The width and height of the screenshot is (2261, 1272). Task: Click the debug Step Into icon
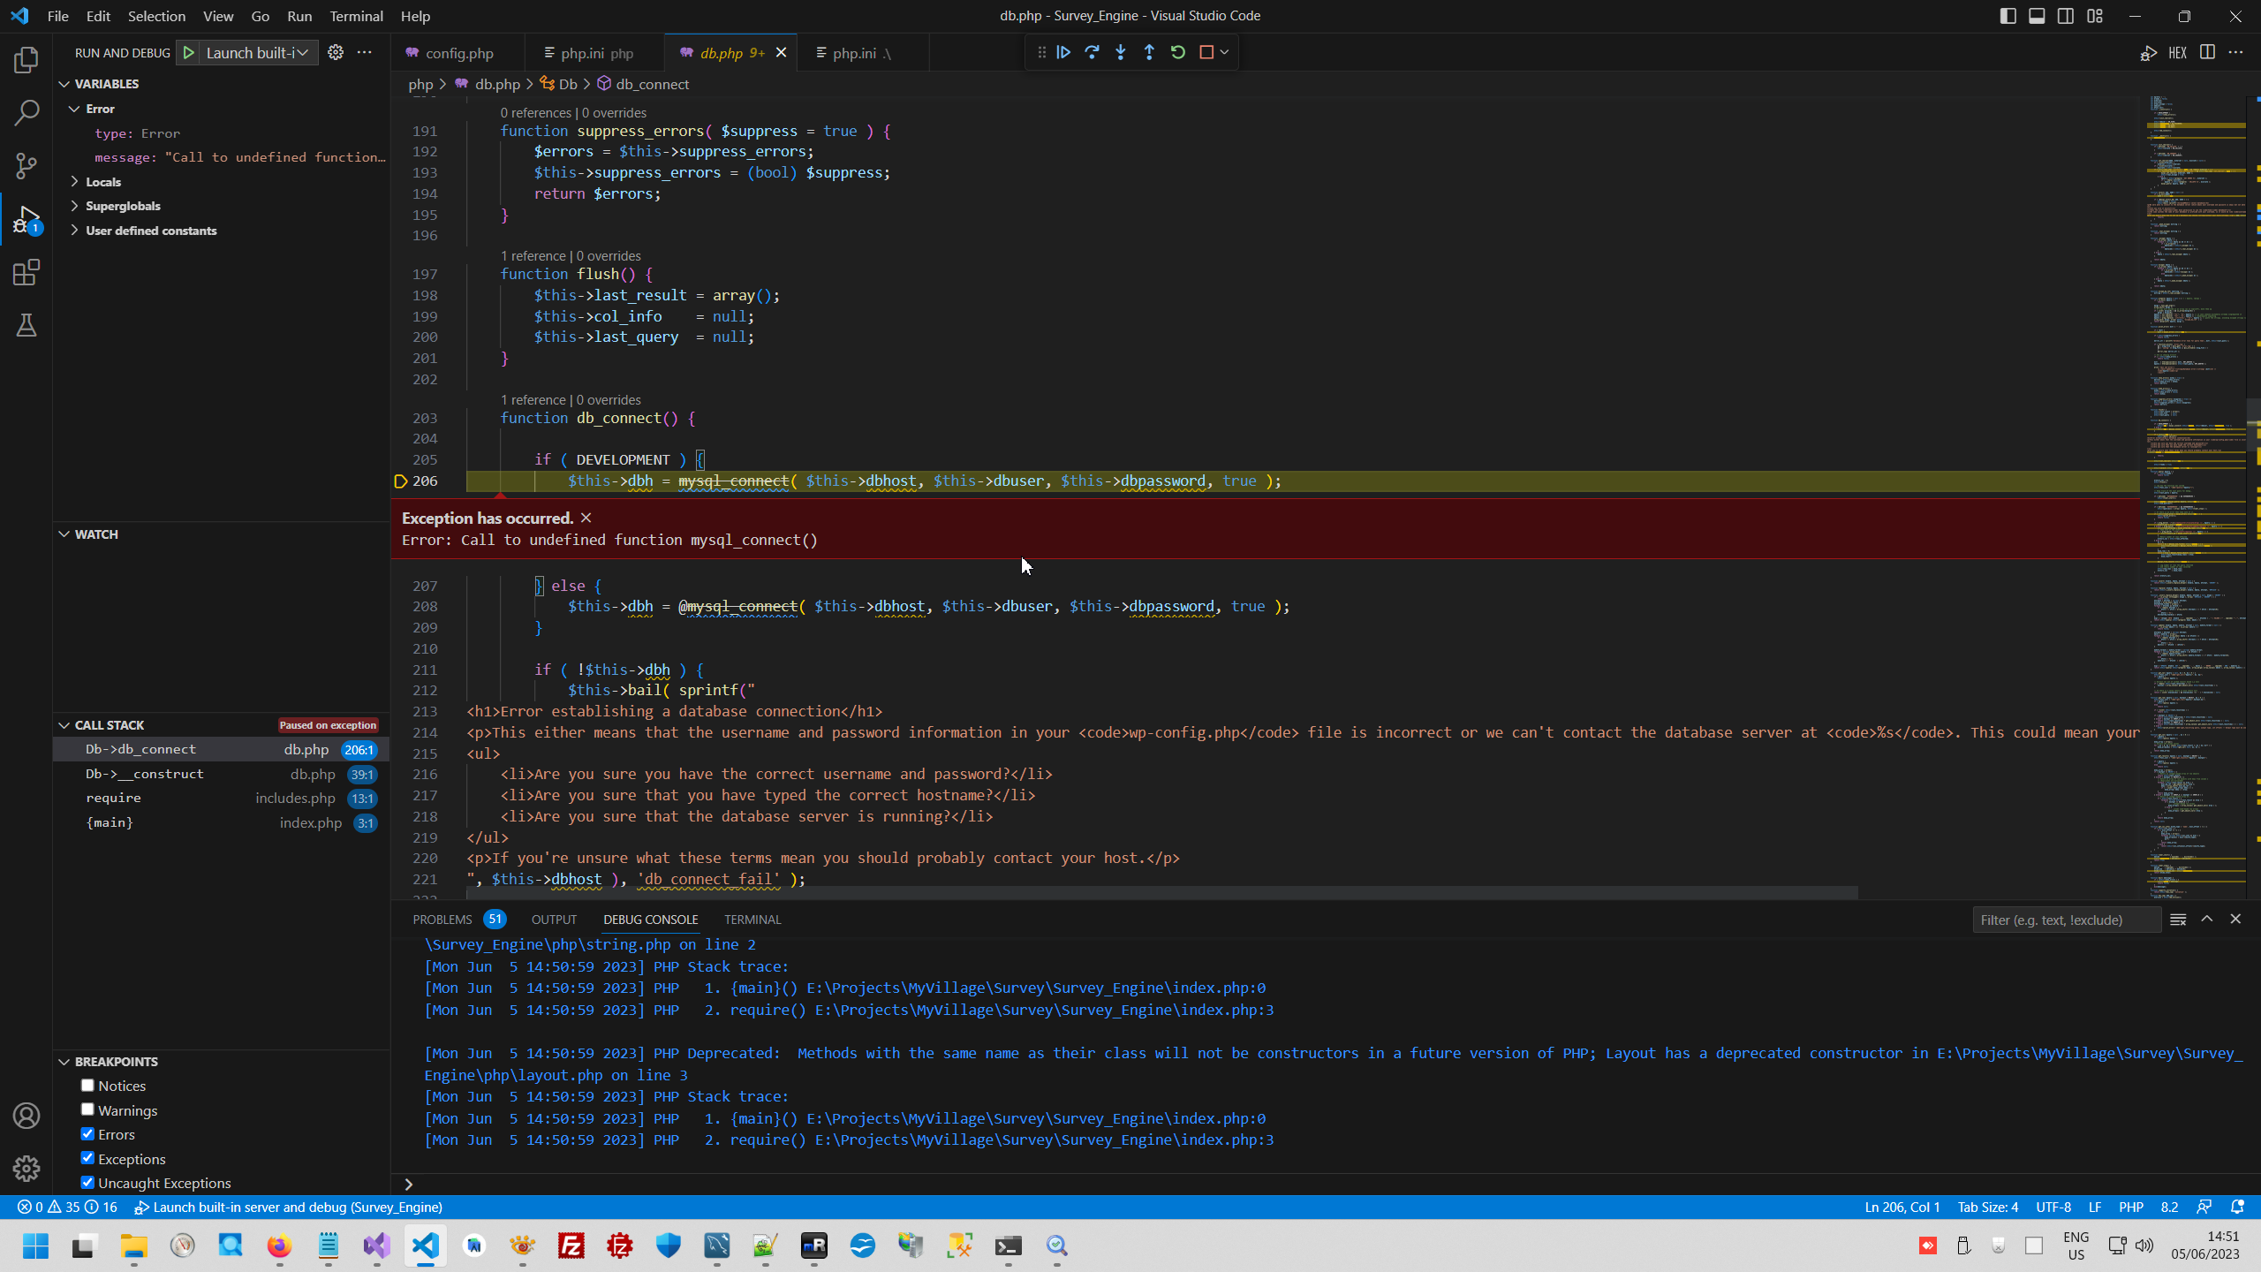[1121, 52]
